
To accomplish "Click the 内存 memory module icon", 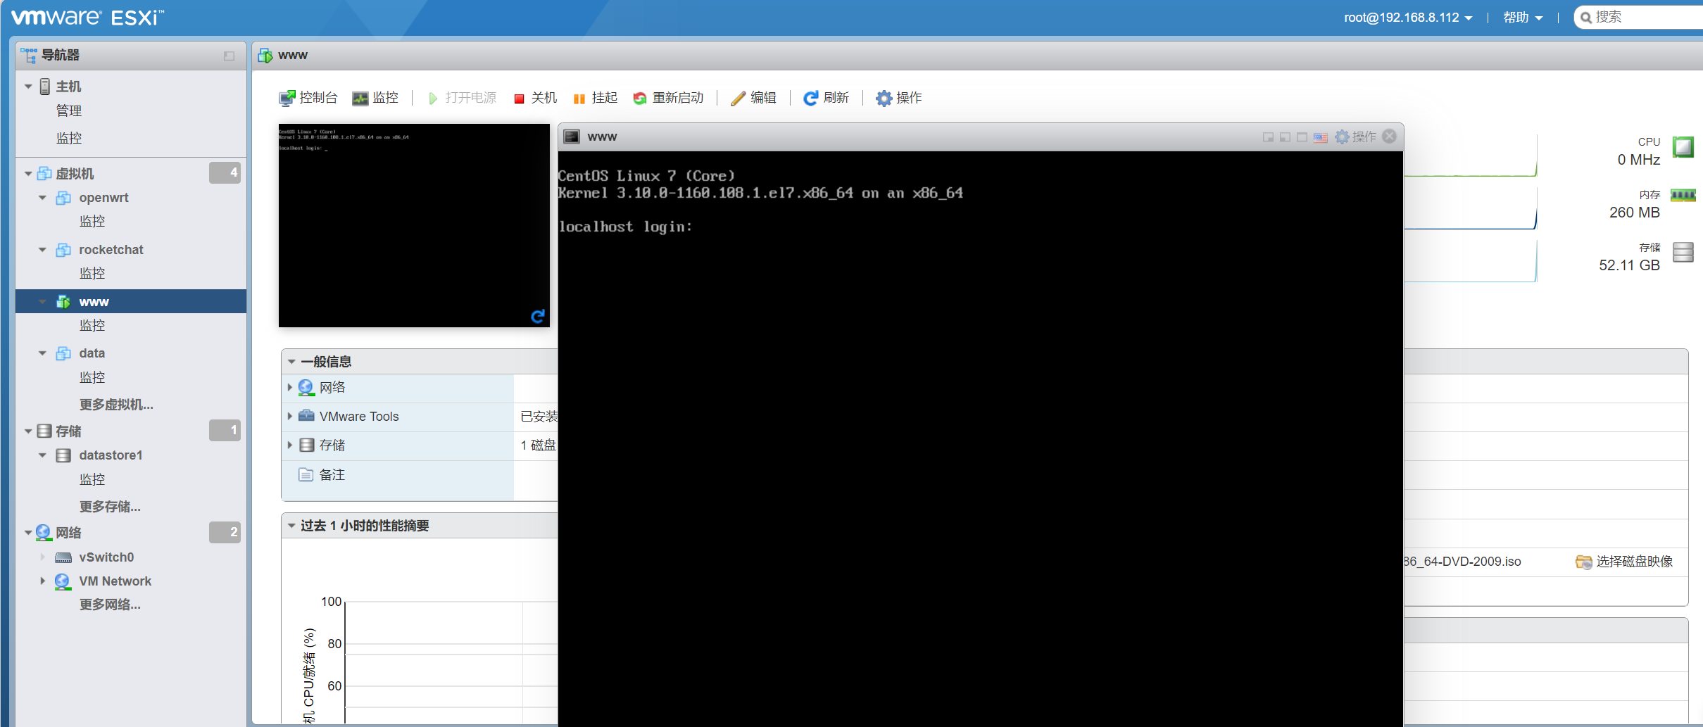I will pyautogui.click(x=1683, y=195).
